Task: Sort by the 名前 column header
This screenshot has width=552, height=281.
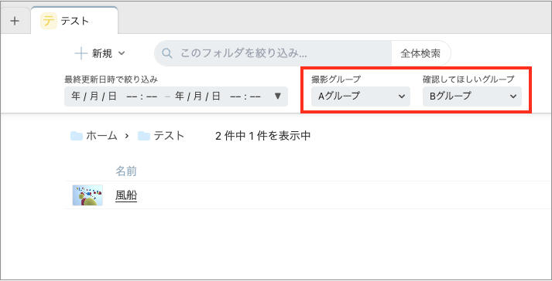Action: pos(126,171)
